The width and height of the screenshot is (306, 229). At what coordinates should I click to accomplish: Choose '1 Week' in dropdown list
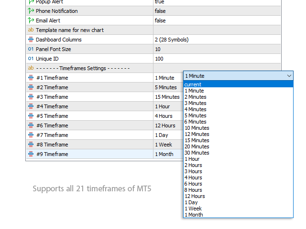point(238,209)
